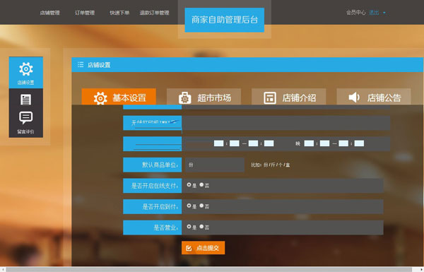Open 快速下单 in the top menu

[119, 13]
